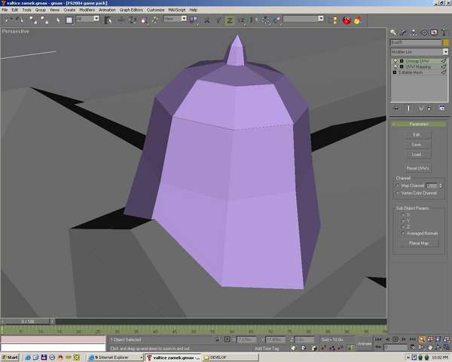Activate the Select and Move tool
452x362 pixels.
(x=121, y=20)
